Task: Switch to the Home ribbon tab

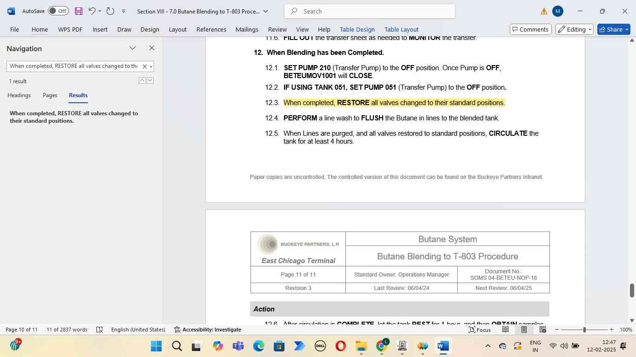Action: click(40, 29)
